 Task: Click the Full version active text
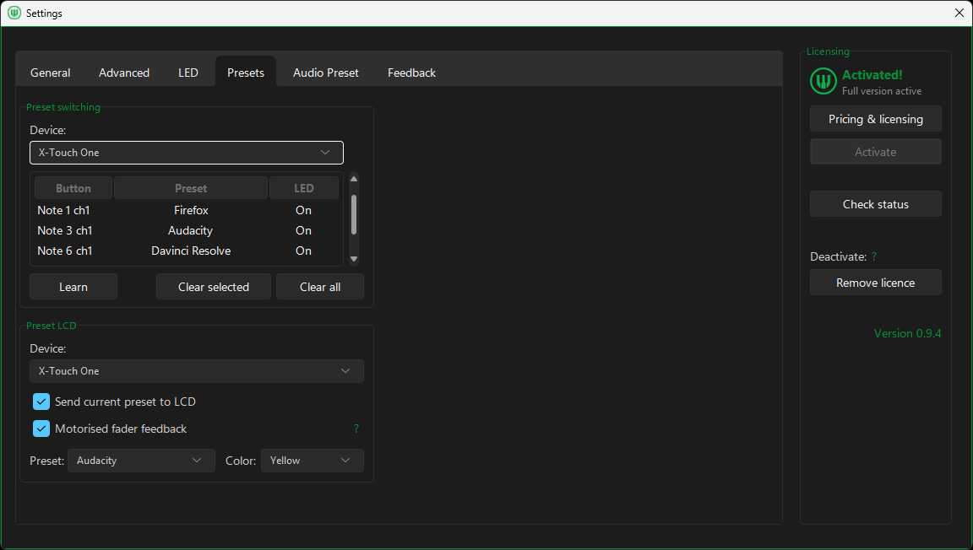click(x=882, y=91)
